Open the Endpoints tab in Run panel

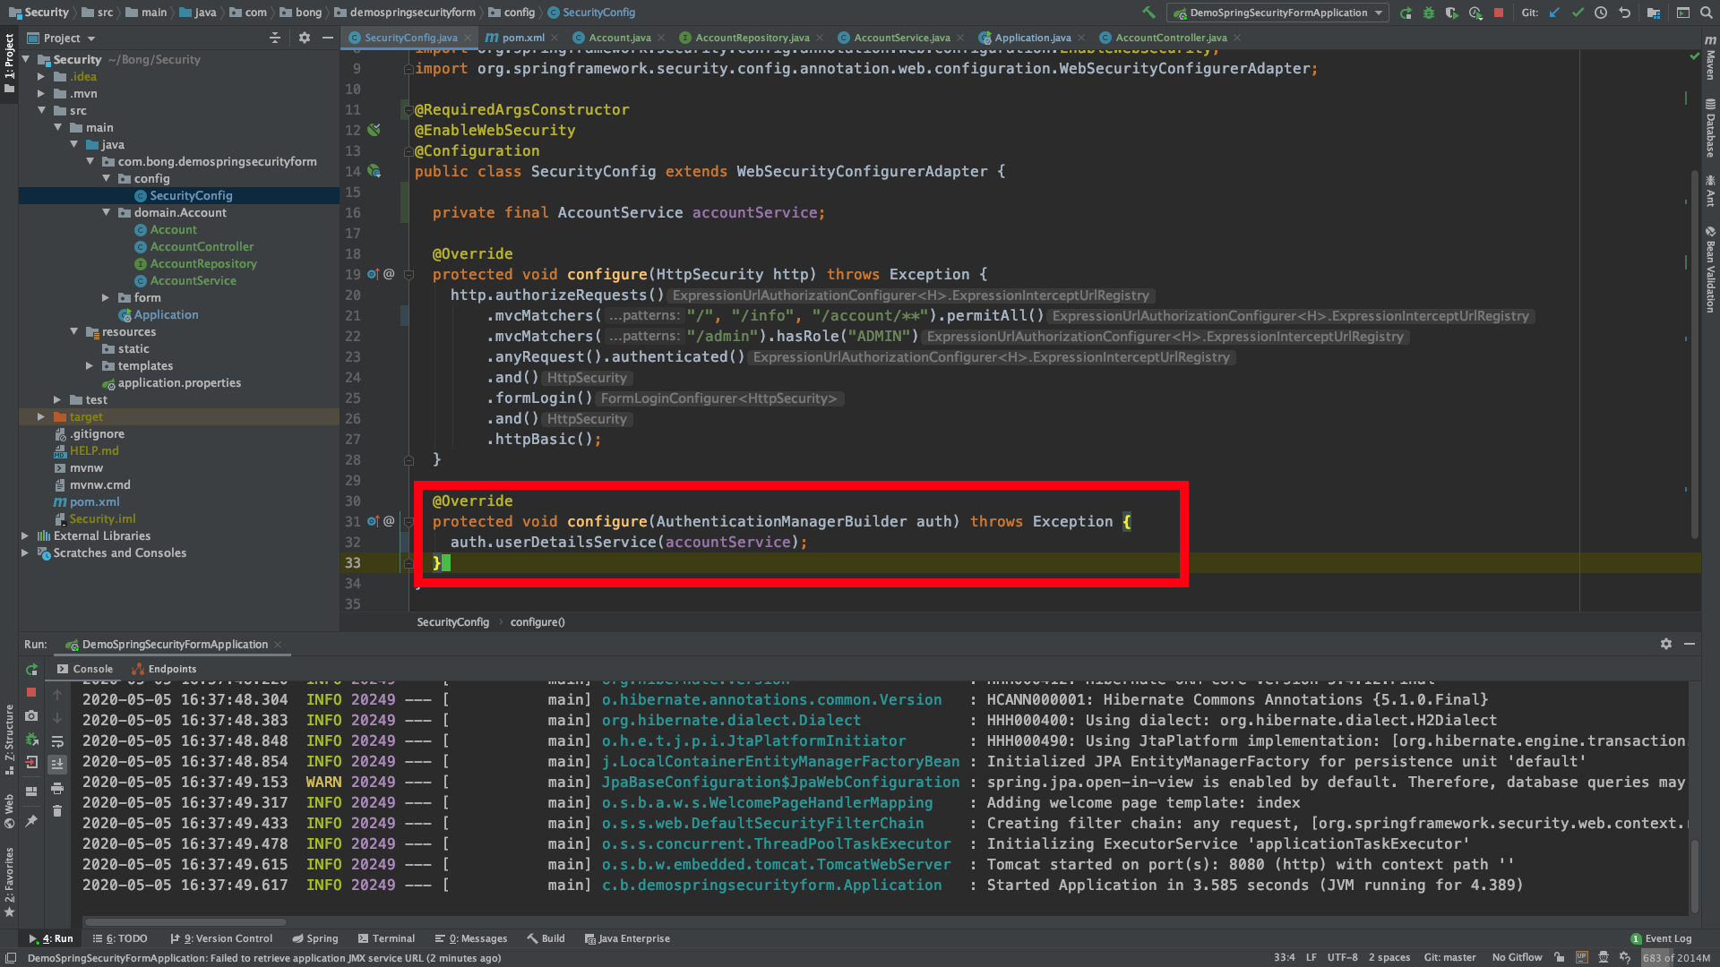[165, 669]
